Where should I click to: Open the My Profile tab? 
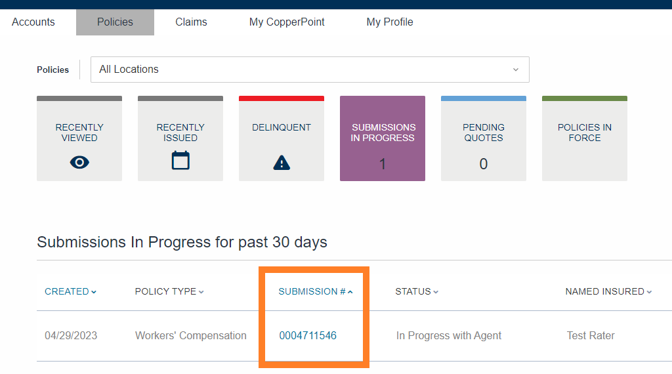390,22
